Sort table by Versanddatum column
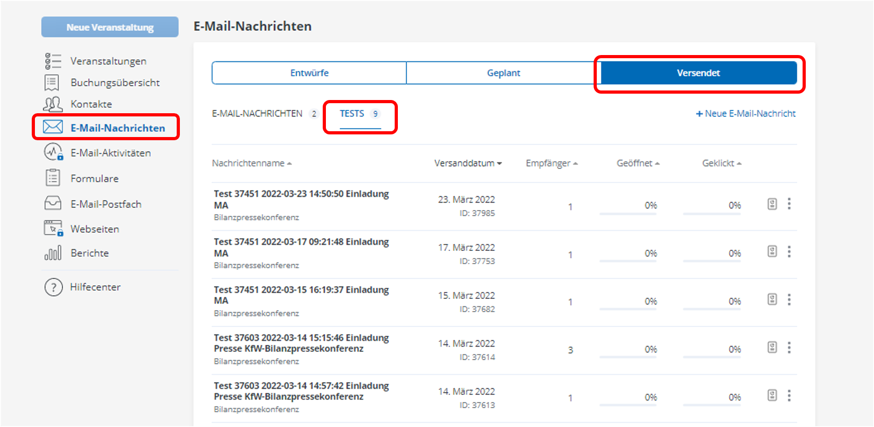This screenshot has height=427, width=874. tap(468, 163)
